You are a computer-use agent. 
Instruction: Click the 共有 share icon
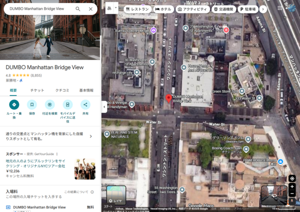click(x=85, y=104)
